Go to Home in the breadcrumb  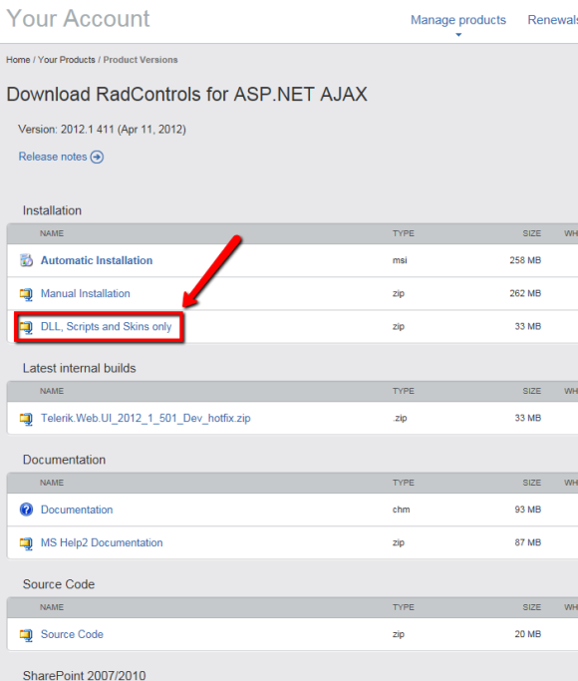pos(18,60)
